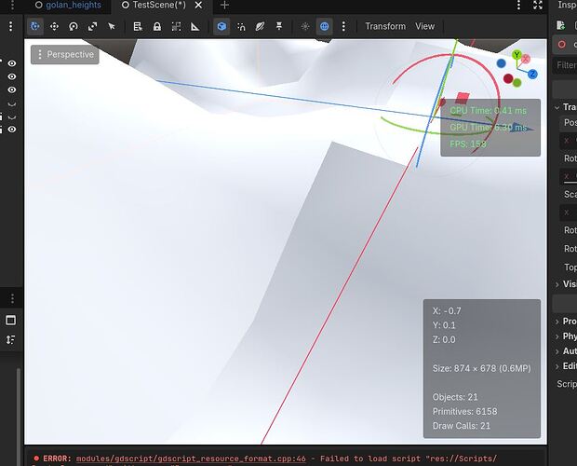Click the Size: 874 × 678 (0.6MP) text

[x=482, y=368]
